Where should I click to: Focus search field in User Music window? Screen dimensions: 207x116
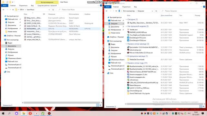[x=79, y=10]
